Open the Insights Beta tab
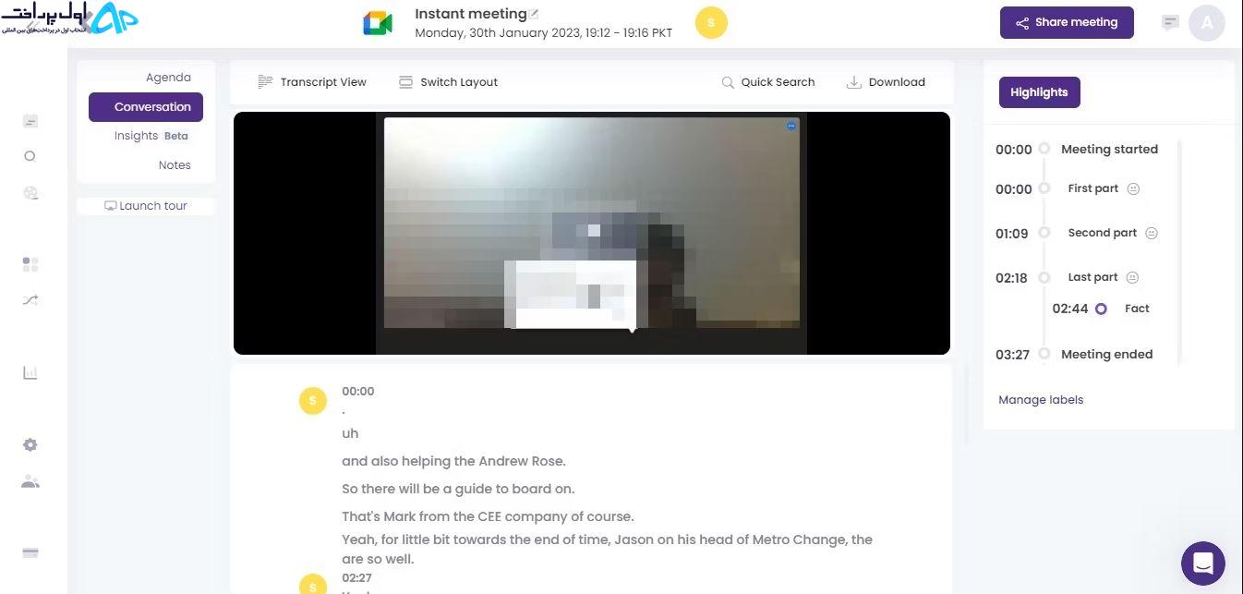This screenshot has width=1243, height=594. [152, 136]
